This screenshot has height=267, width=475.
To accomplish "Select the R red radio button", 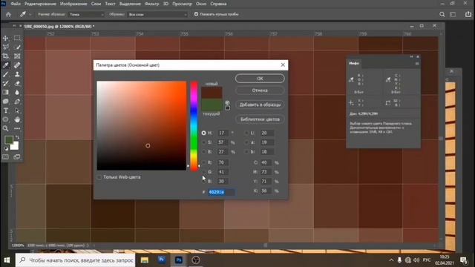I will [x=203, y=162].
